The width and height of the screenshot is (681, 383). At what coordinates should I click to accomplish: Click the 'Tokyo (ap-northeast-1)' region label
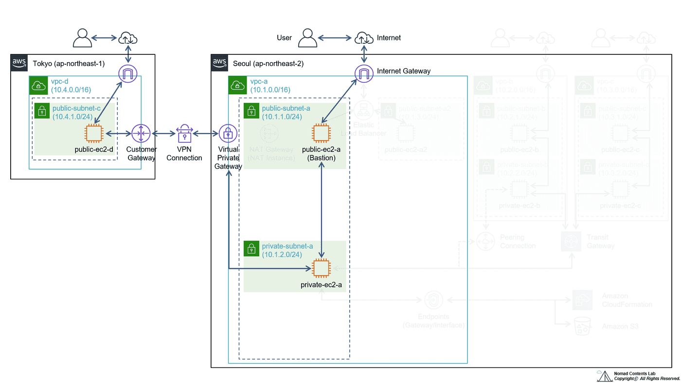tap(69, 64)
